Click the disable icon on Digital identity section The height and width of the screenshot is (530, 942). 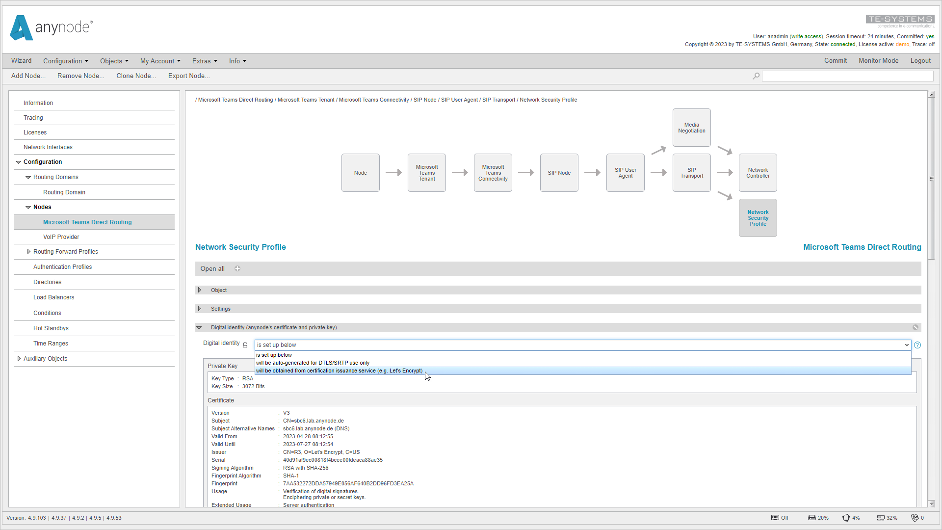coord(916,327)
